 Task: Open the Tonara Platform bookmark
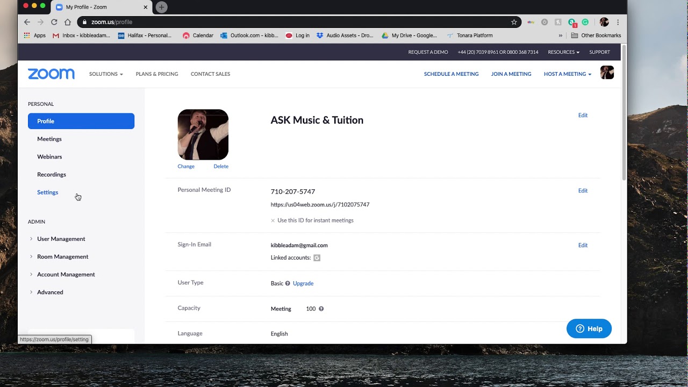(x=470, y=35)
